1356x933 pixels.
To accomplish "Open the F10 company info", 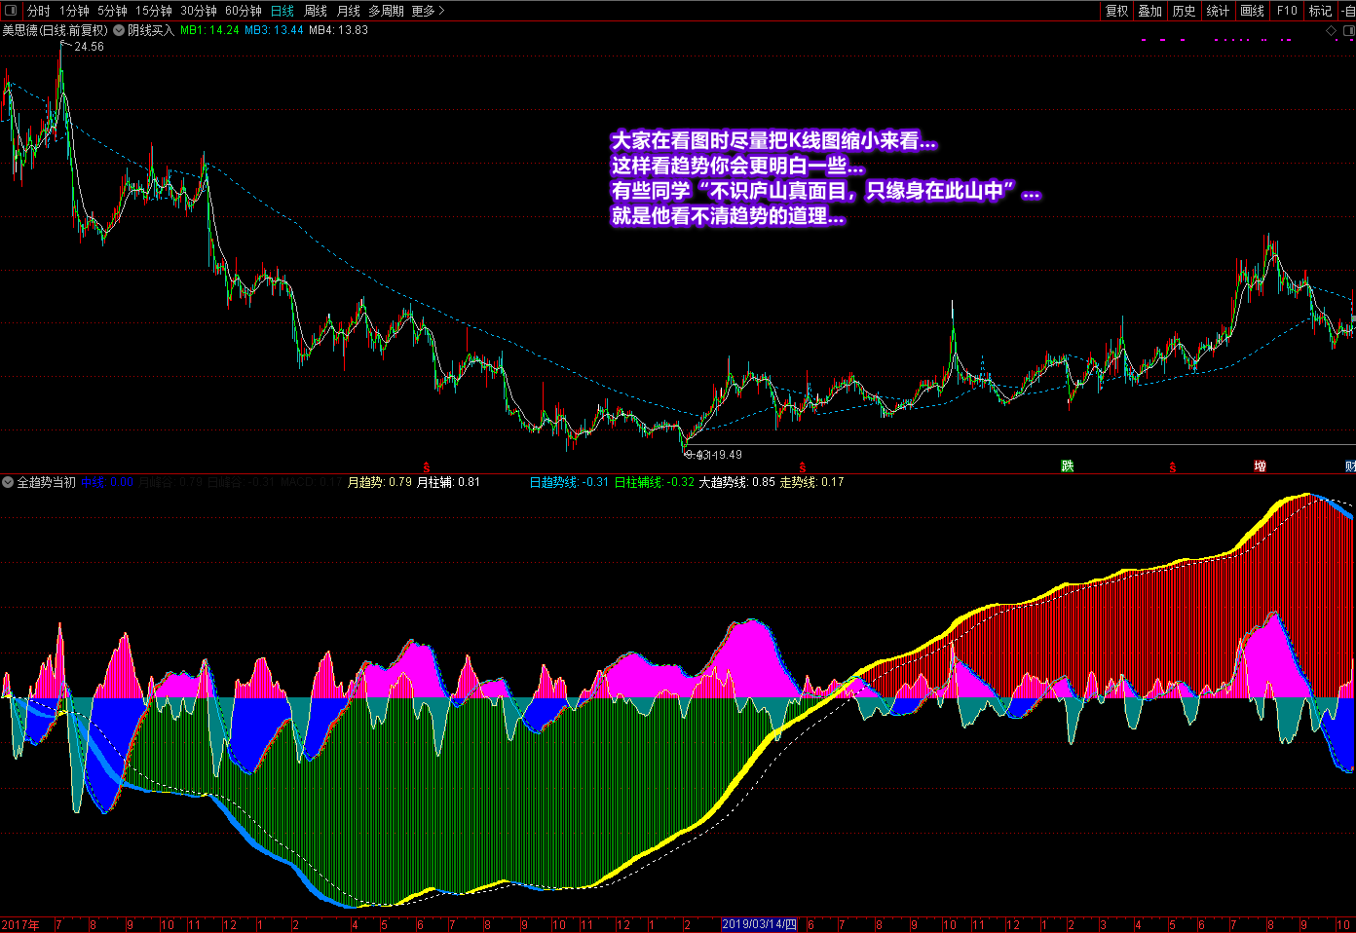I will coord(1287,11).
